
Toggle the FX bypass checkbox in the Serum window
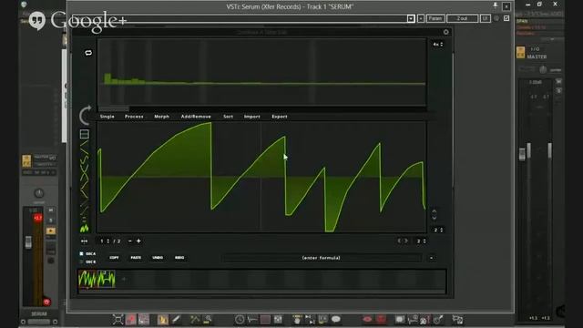click(x=506, y=18)
